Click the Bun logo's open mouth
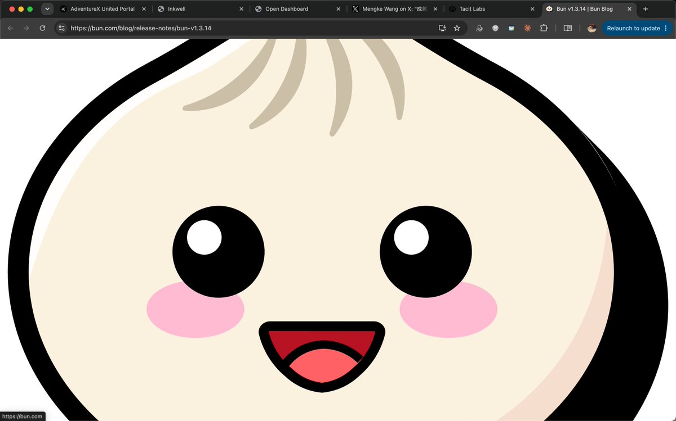Image resolution: width=676 pixels, height=421 pixels. [x=322, y=356]
